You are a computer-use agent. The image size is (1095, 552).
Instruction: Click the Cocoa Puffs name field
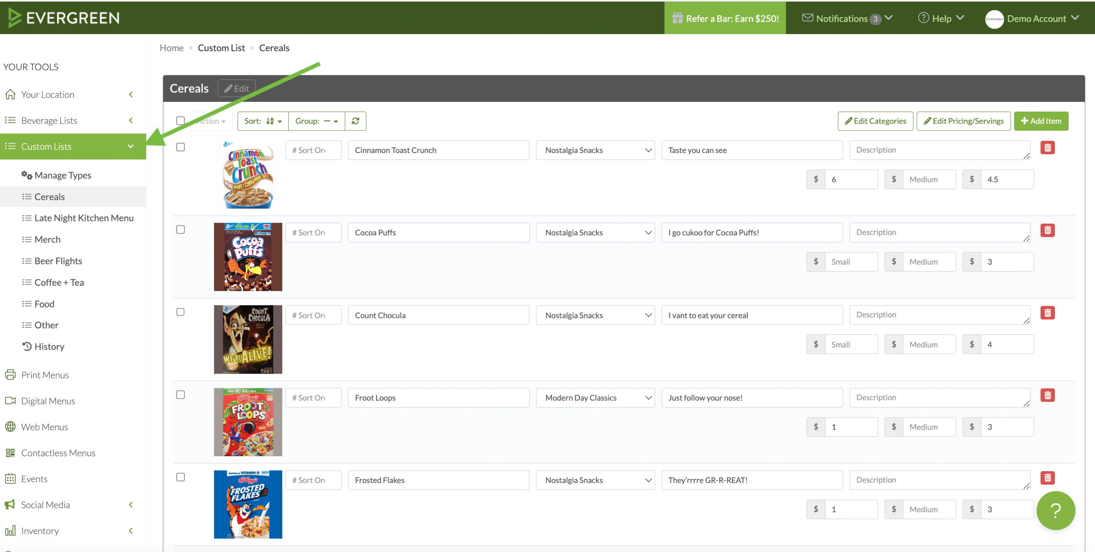coord(438,233)
